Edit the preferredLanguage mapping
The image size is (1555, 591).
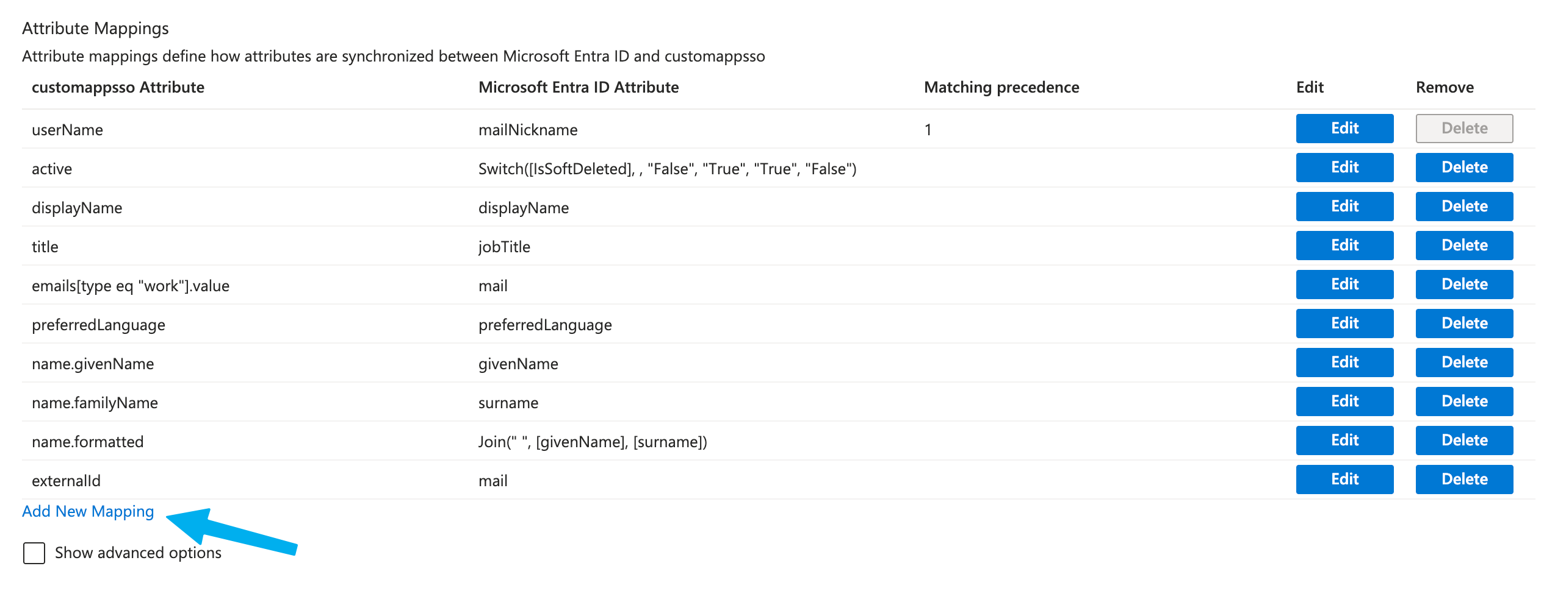(x=1344, y=324)
